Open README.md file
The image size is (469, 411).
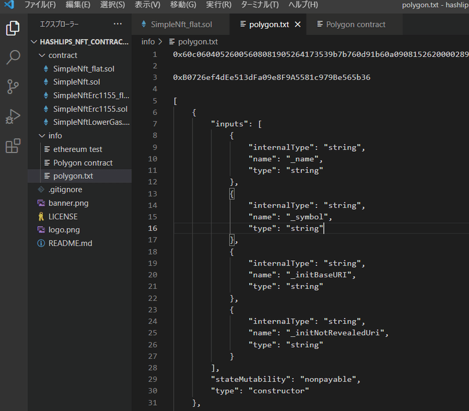tap(70, 243)
